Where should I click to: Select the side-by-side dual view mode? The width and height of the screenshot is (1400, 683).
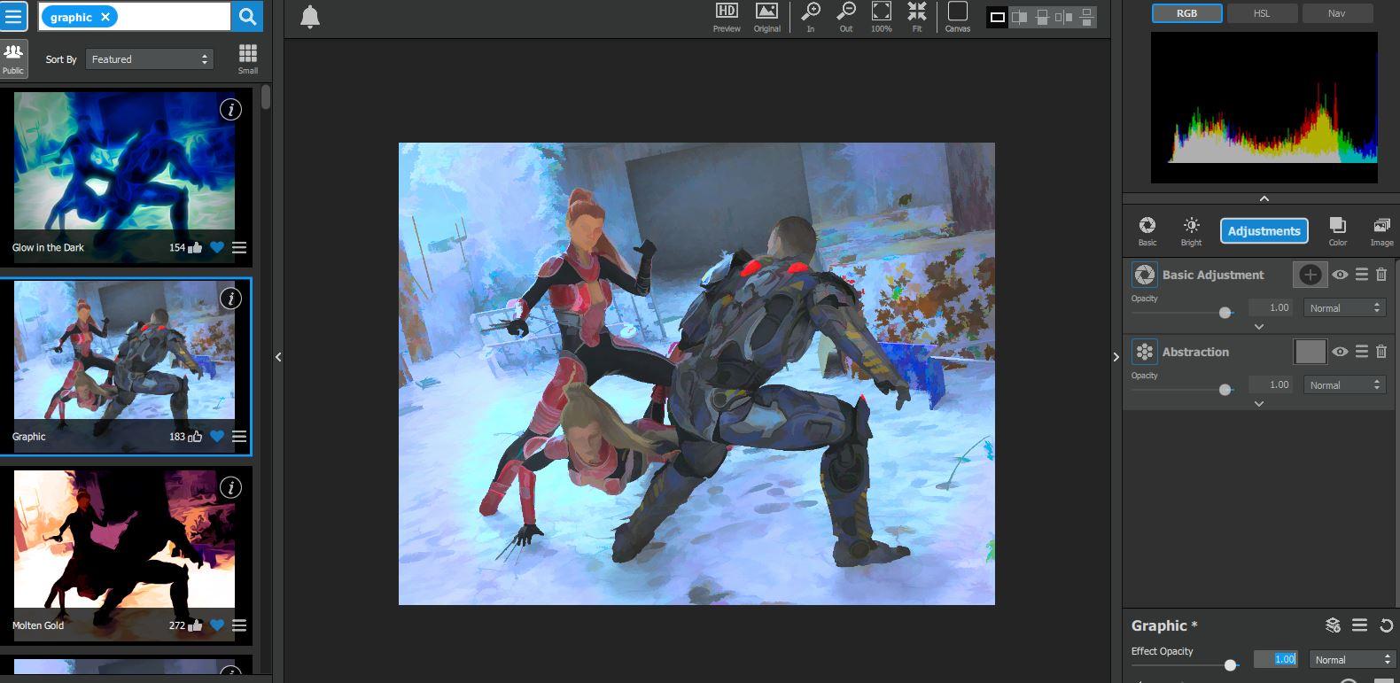coord(1064,17)
